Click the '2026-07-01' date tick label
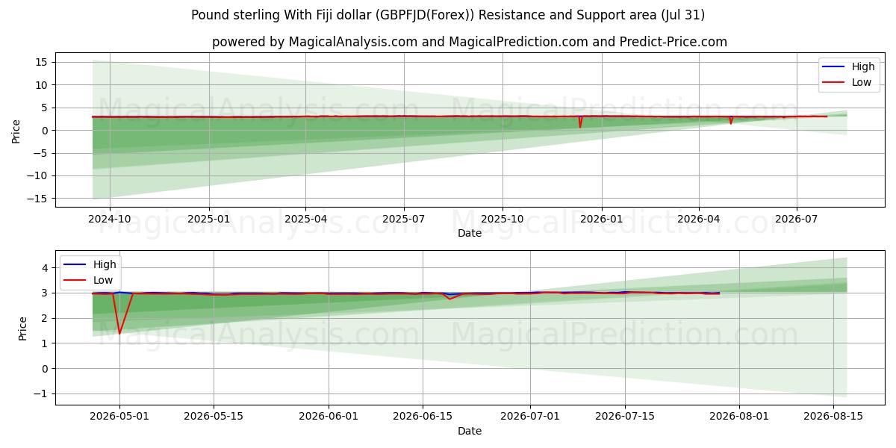Screen dimensions: 896x448 530,417
